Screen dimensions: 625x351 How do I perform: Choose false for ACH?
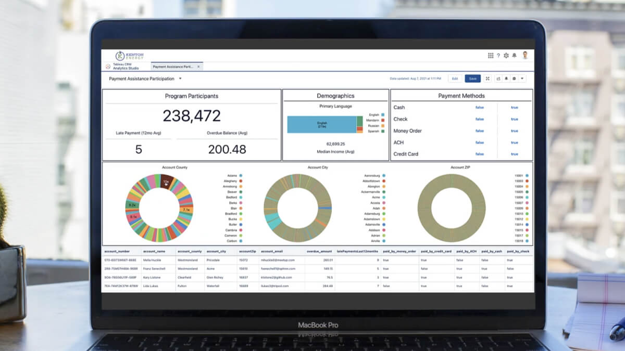[x=479, y=142]
